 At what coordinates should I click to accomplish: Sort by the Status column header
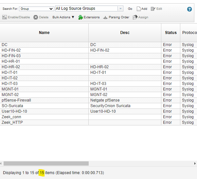point(170,33)
